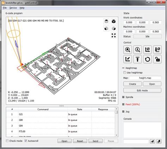Image resolution: width=167 pixels, height=149 pixels.
Task: Select the G94 command row
Action: [61, 126]
